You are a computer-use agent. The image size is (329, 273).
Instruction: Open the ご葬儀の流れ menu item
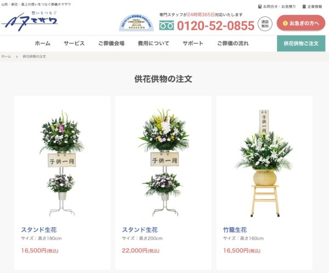[x=233, y=43]
